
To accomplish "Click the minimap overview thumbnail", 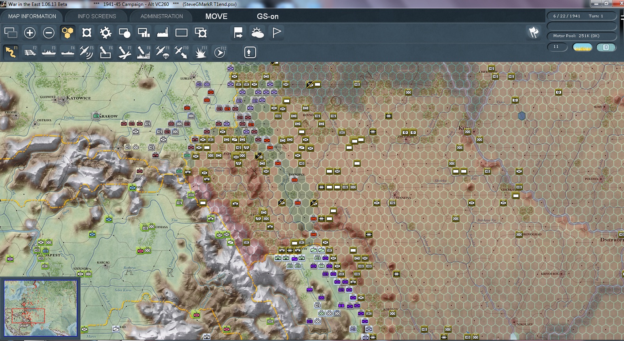I will tap(41, 308).
